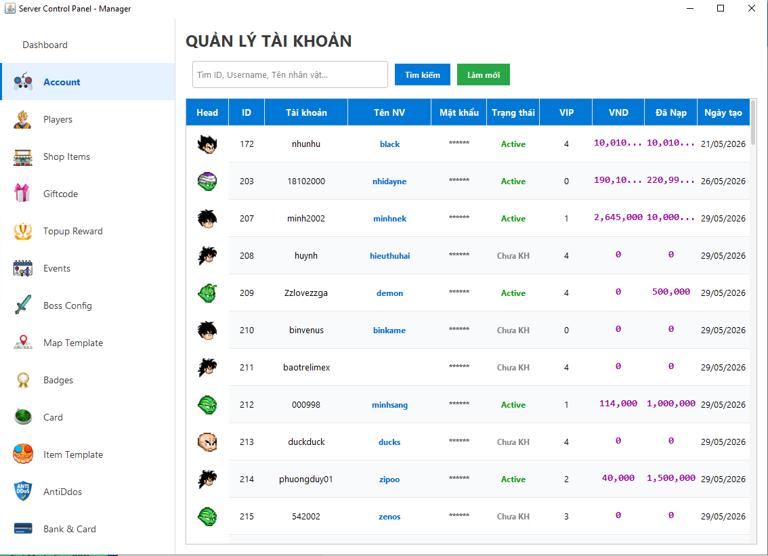Click the Tìm kiếm search button

422,74
